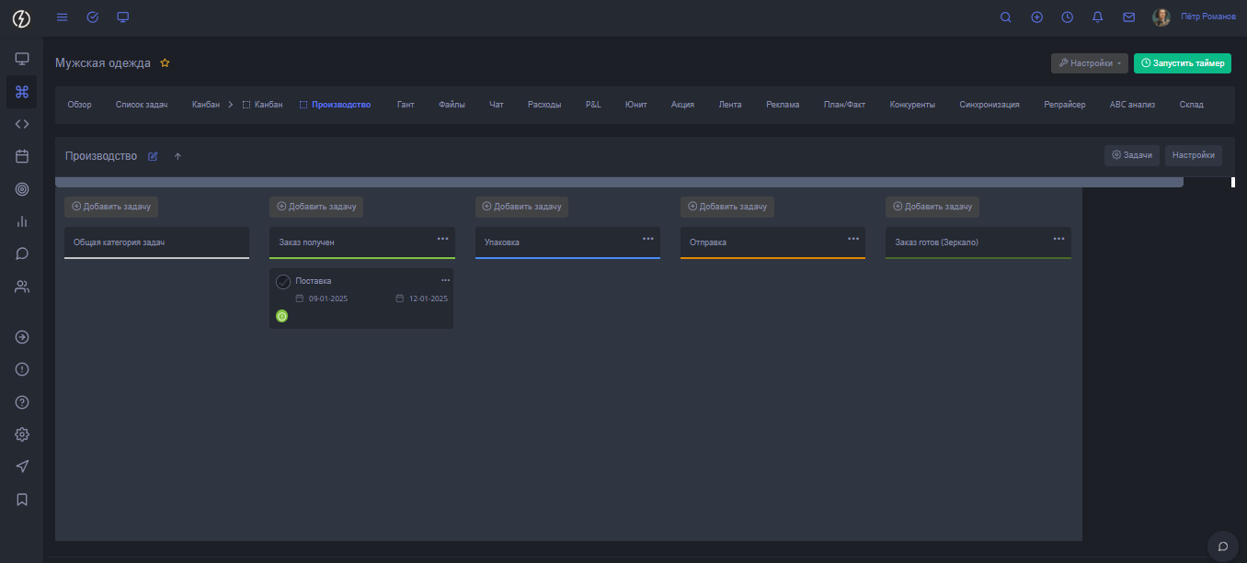Toggle the hamburger menu in top bar
This screenshot has width=1247, height=563.
[62, 17]
